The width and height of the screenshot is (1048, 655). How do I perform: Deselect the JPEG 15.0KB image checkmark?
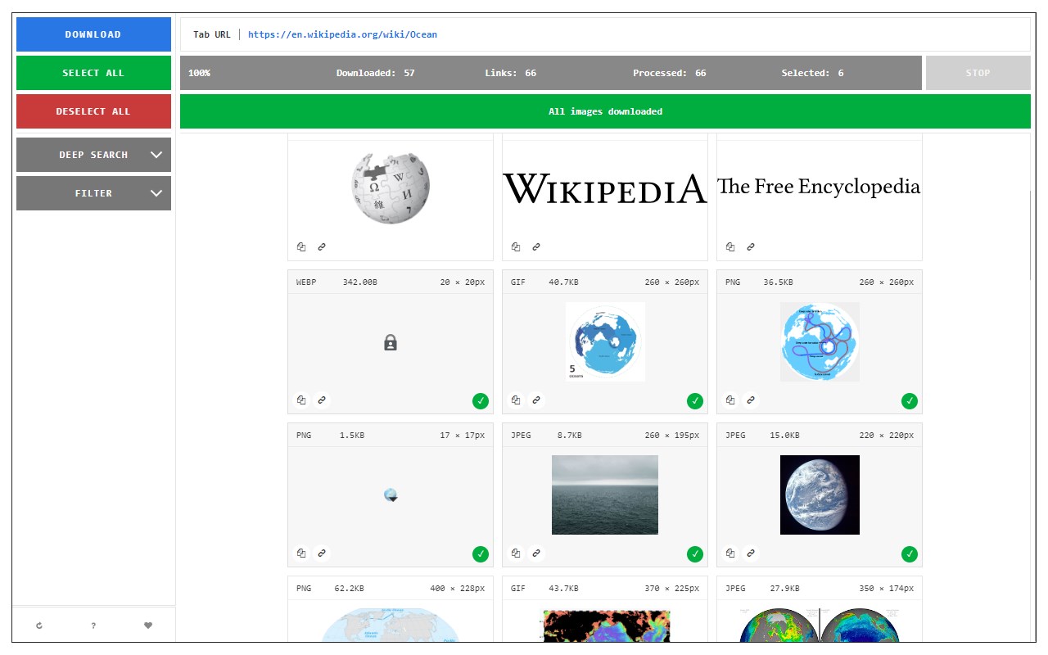[910, 554]
